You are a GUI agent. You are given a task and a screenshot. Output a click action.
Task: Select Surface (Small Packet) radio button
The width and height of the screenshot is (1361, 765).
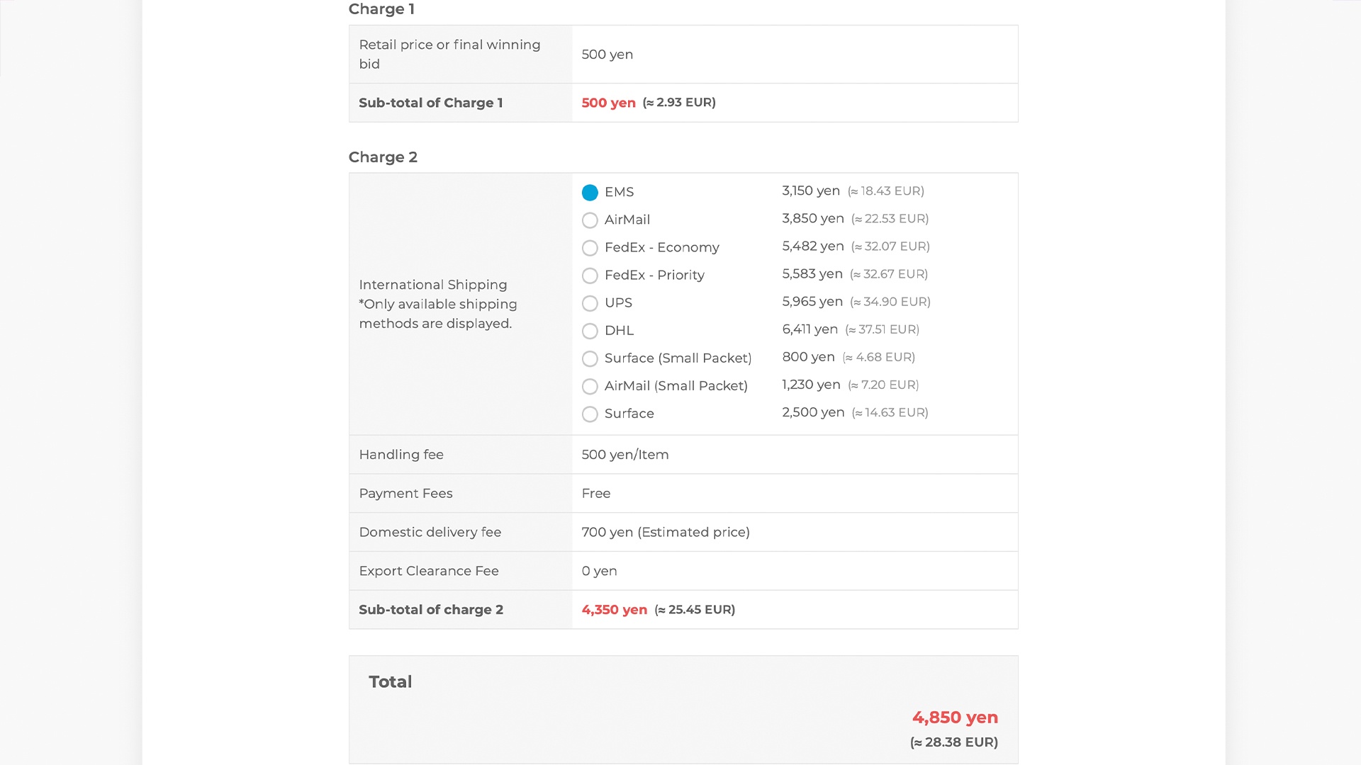pyautogui.click(x=590, y=358)
